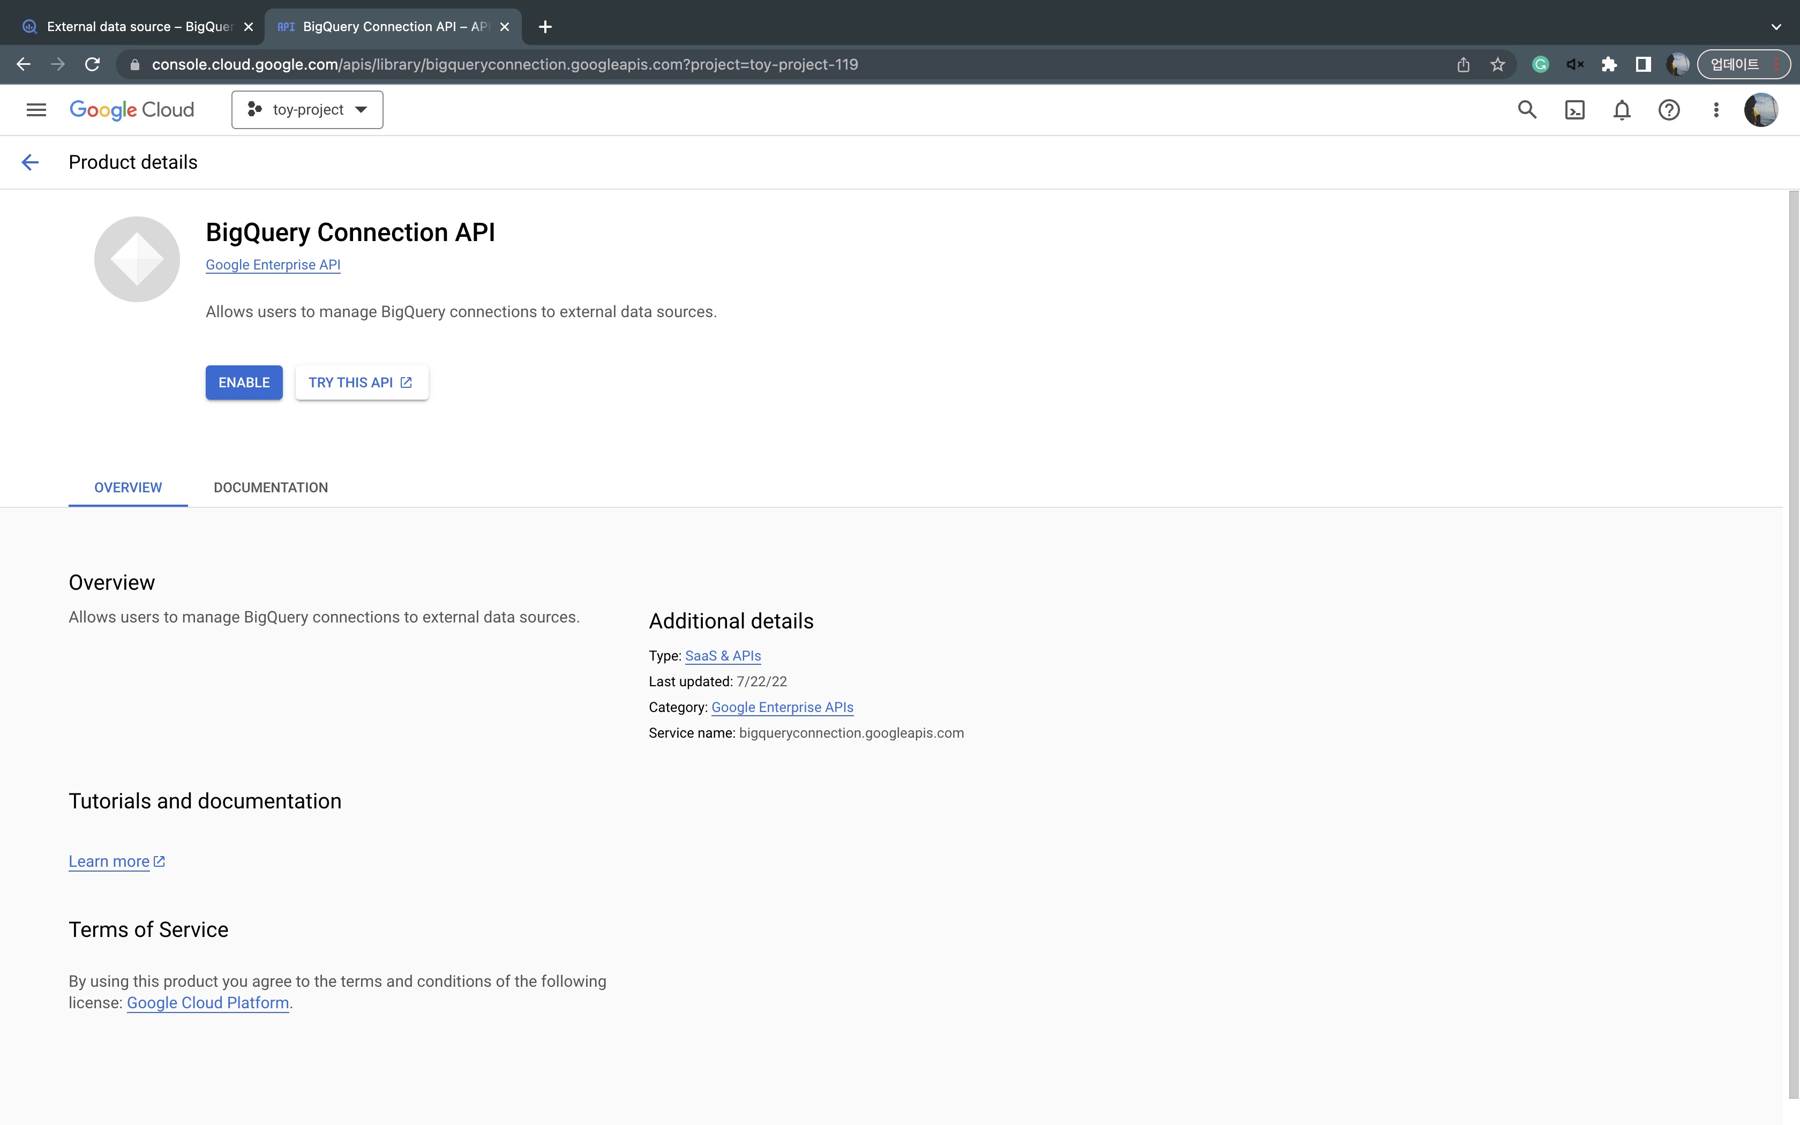Activate Cloud Shell terminal icon

click(1574, 110)
